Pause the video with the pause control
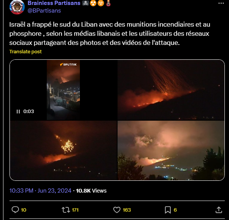229x220 pixels. pos(18,112)
